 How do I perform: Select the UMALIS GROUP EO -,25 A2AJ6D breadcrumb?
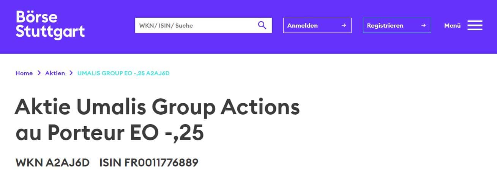(x=123, y=73)
